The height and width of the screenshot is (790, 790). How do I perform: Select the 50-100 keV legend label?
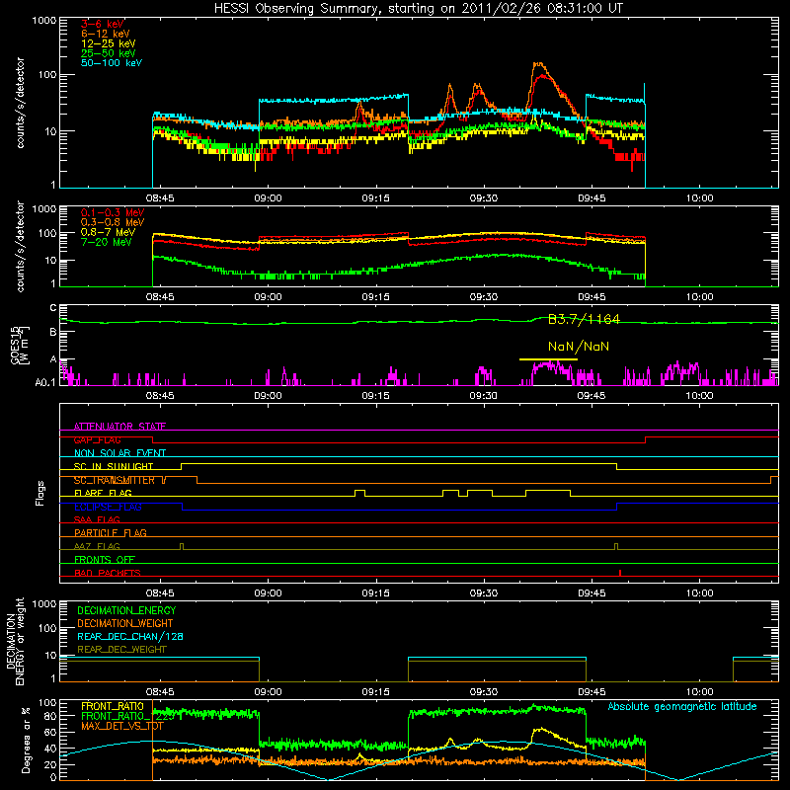click(112, 62)
